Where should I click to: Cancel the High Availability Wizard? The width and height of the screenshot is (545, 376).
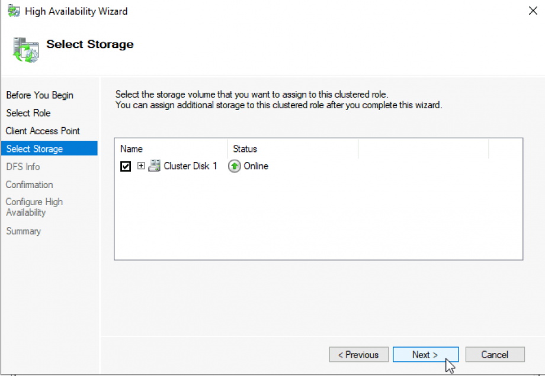click(495, 354)
